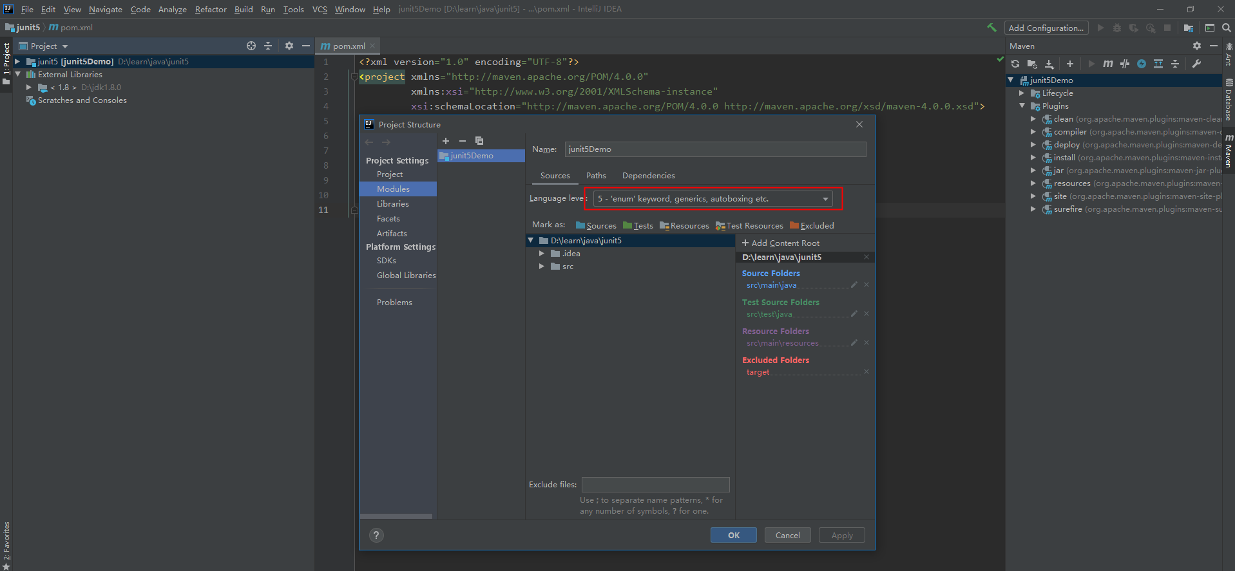Collapse External Libraries in Project tree
Viewport: 1235px width, 571px height.
[x=17, y=75]
